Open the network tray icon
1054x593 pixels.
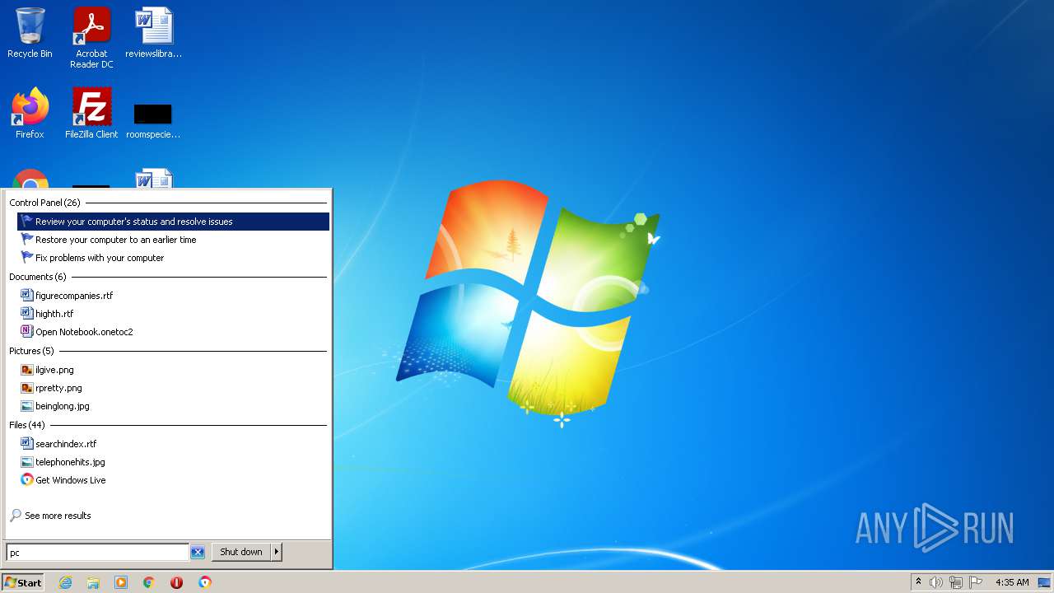956,582
